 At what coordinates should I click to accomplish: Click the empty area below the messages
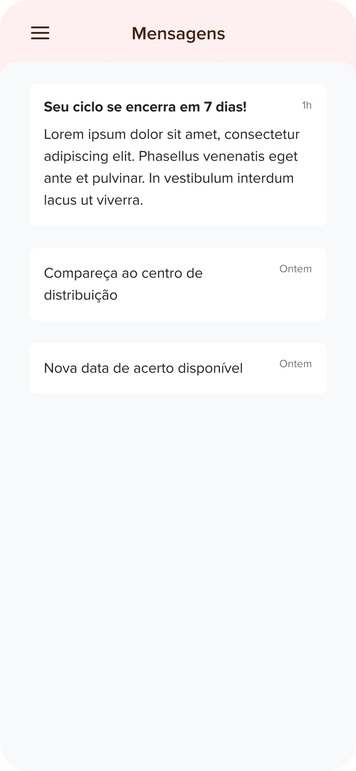pos(178,571)
